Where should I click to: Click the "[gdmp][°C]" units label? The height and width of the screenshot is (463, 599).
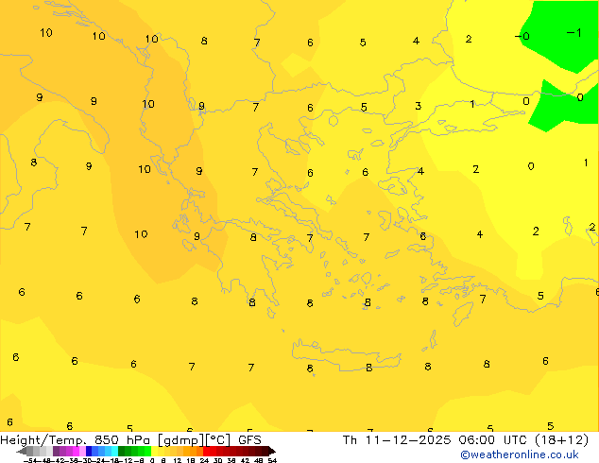point(194,440)
